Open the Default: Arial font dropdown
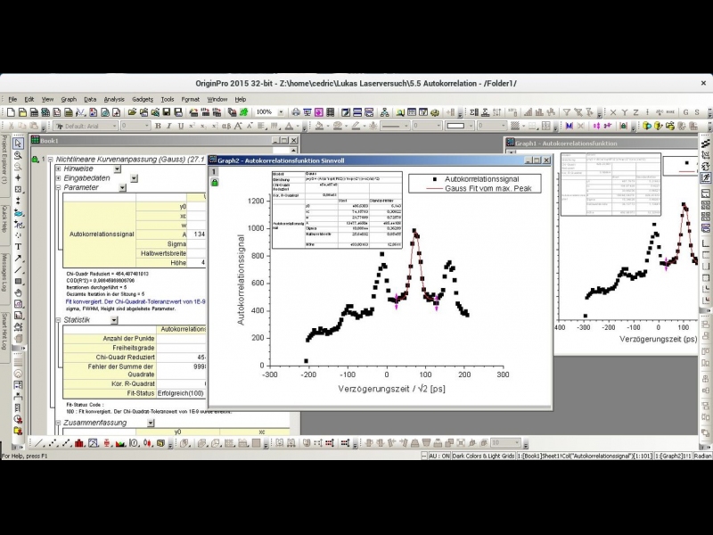This screenshot has width=713, height=535. (x=115, y=126)
